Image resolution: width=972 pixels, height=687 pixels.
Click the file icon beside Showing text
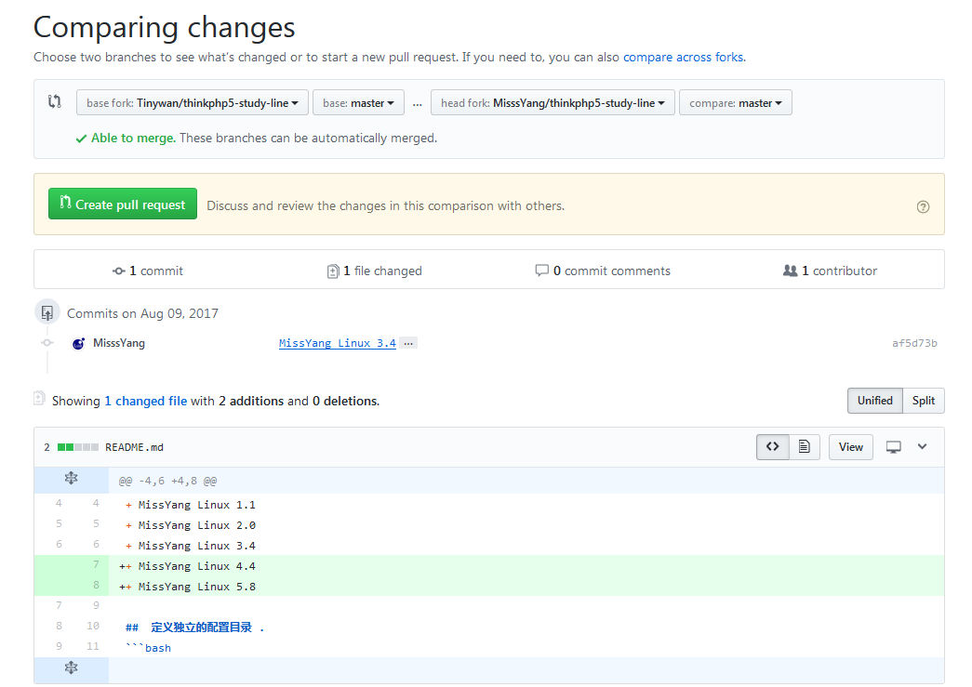(x=39, y=398)
